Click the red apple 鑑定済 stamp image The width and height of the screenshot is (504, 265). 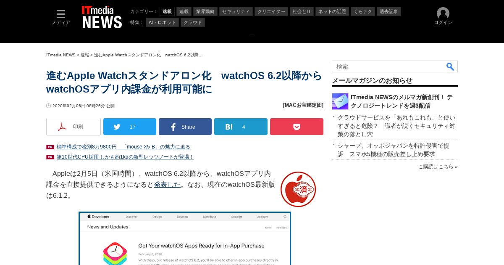pyautogui.click(x=298, y=189)
